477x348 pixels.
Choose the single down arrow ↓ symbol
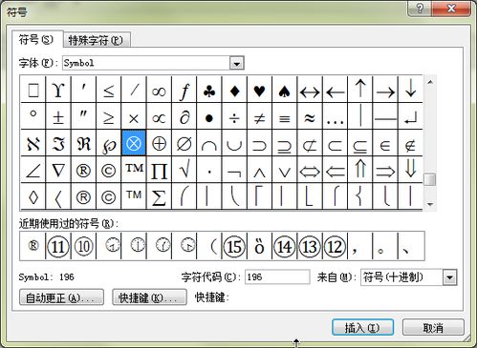(x=411, y=90)
